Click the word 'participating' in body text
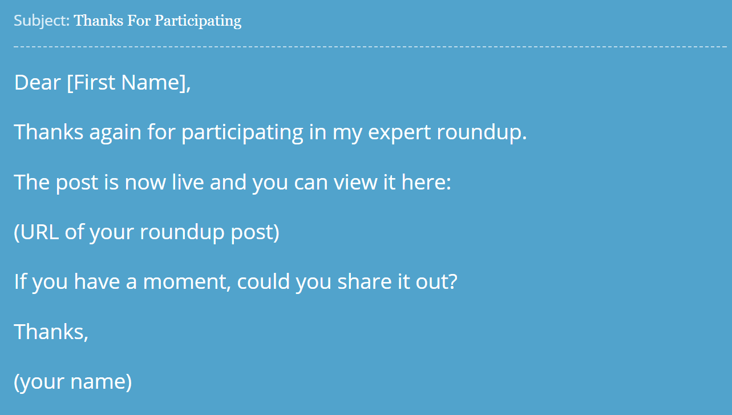This screenshot has height=415, width=732. click(x=242, y=132)
